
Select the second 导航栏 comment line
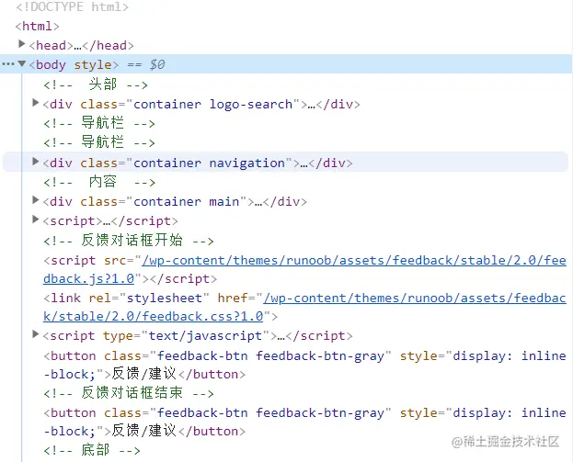(x=99, y=142)
